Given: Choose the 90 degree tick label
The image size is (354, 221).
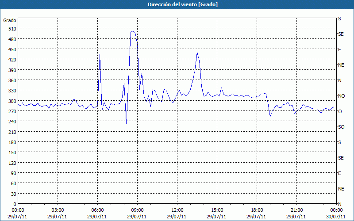Looking at the screenshot, I should click(x=14, y=173).
